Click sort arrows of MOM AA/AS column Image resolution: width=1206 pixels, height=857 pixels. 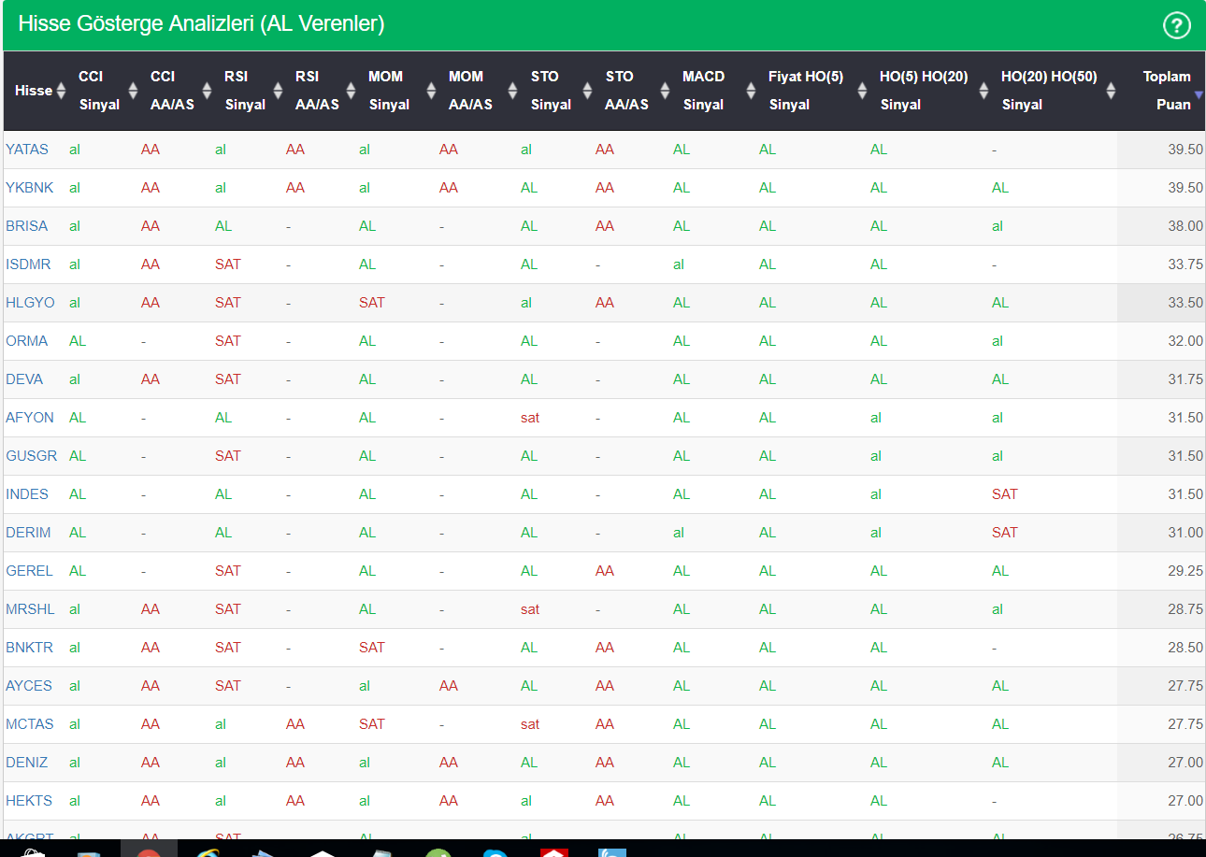pyautogui.click(x=512, y=91)
